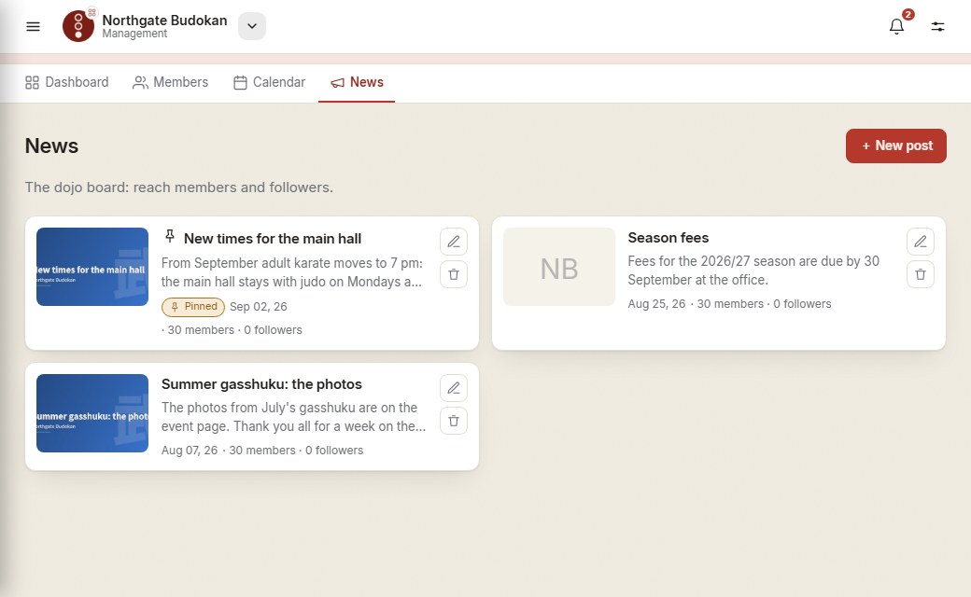Switch to the Dashboard tab

pyautogui.click(x=67, y=82)
